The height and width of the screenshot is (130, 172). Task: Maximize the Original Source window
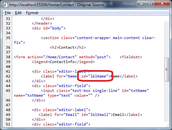coord(150,4)
